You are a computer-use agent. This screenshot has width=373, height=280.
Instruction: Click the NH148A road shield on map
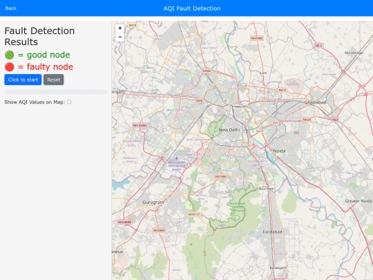221,176
